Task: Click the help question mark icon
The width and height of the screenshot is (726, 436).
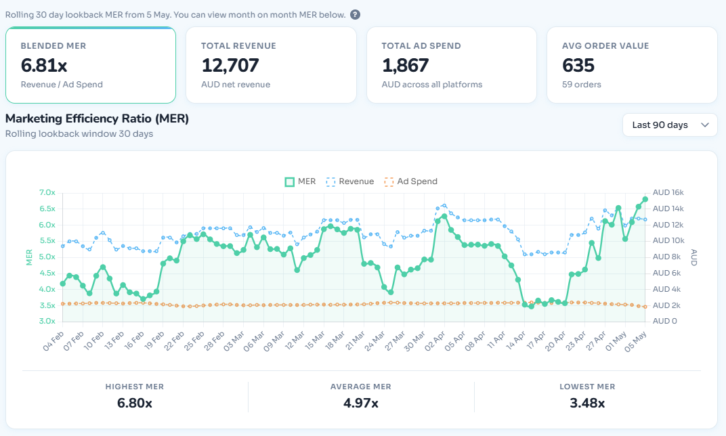Action: tap(355, 14)
